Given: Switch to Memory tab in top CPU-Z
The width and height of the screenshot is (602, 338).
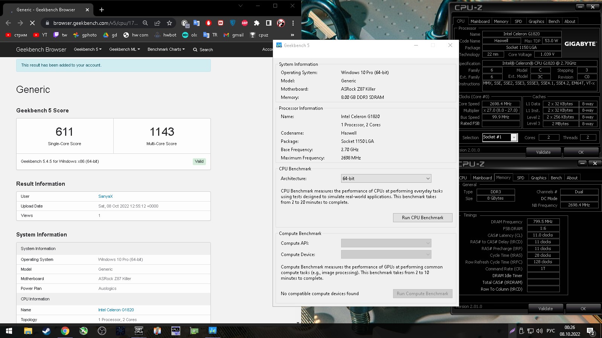Looking at the screenshot, I should tap(501, 21).
